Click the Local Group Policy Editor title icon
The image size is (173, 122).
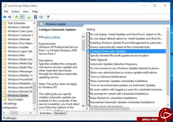[5, 6]
